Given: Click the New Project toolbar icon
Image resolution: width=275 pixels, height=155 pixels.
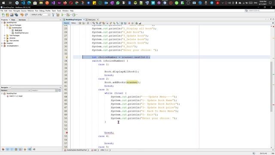Looking at the screenshot, I should pos(7,15).
